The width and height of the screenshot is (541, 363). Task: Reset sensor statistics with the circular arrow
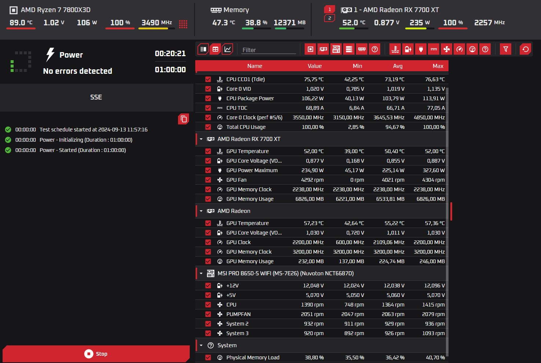526,49
